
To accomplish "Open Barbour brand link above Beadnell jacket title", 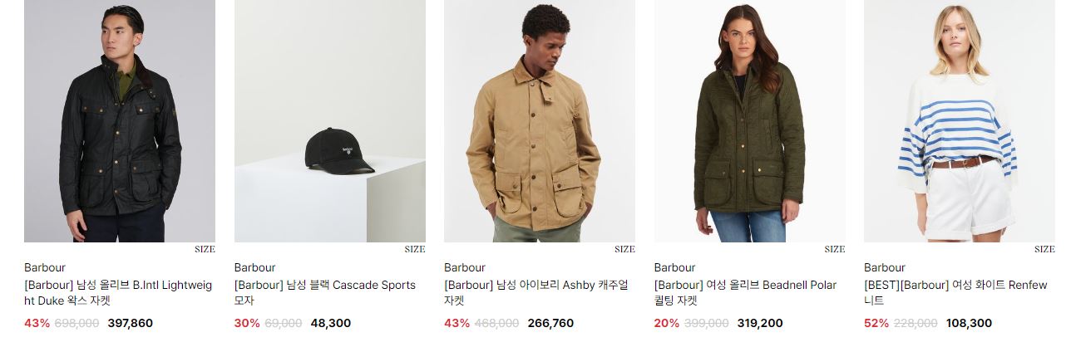I will [675, 267].
